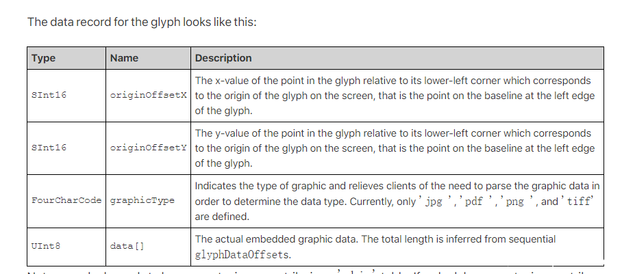This screenshot has height=274, width=622.
Task: Click the FourCharCode type cell
Action: (66, 200)
